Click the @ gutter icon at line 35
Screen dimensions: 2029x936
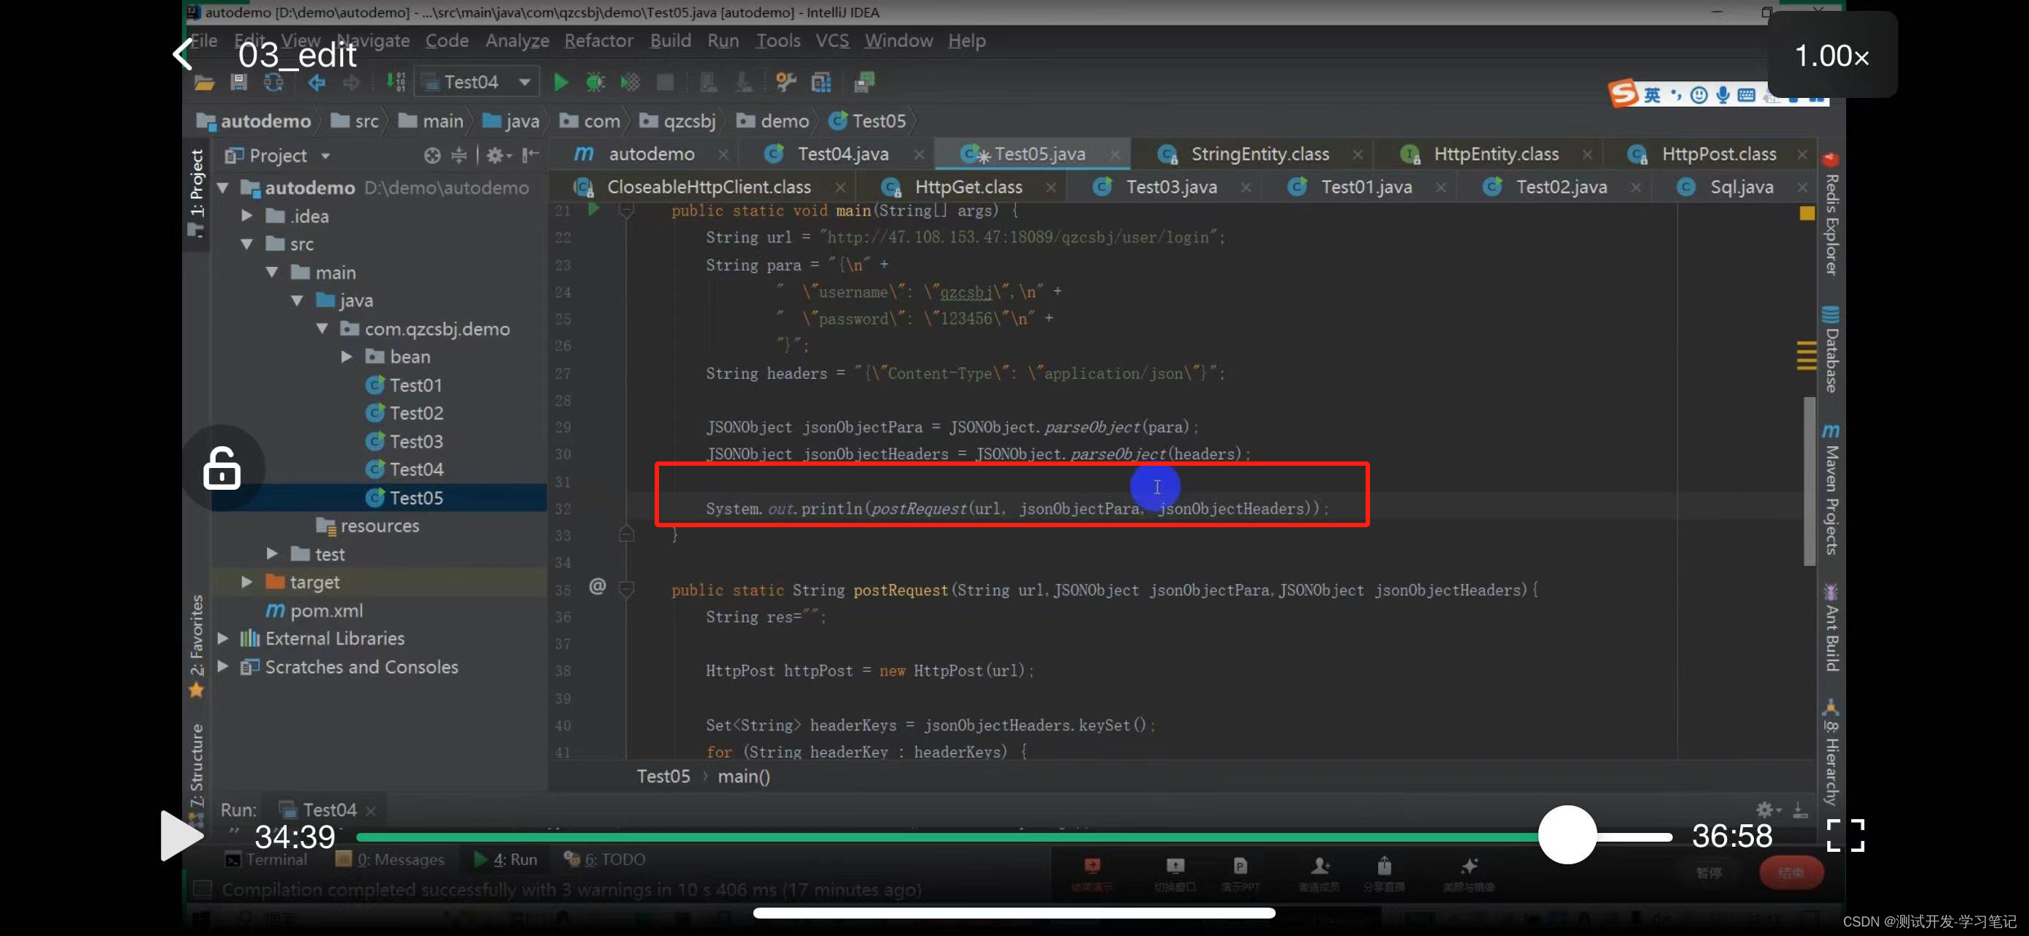(597, 586)
